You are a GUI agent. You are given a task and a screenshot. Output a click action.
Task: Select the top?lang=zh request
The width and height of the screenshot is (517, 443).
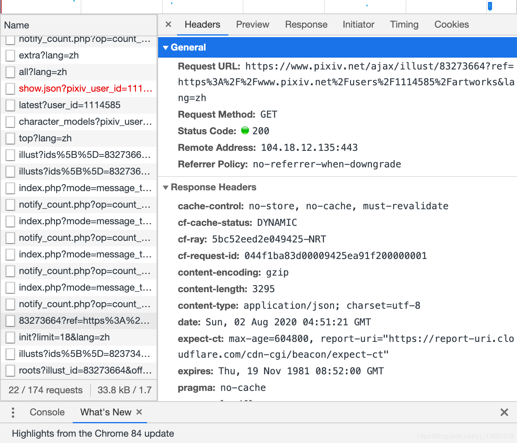(x=79, y=138)
